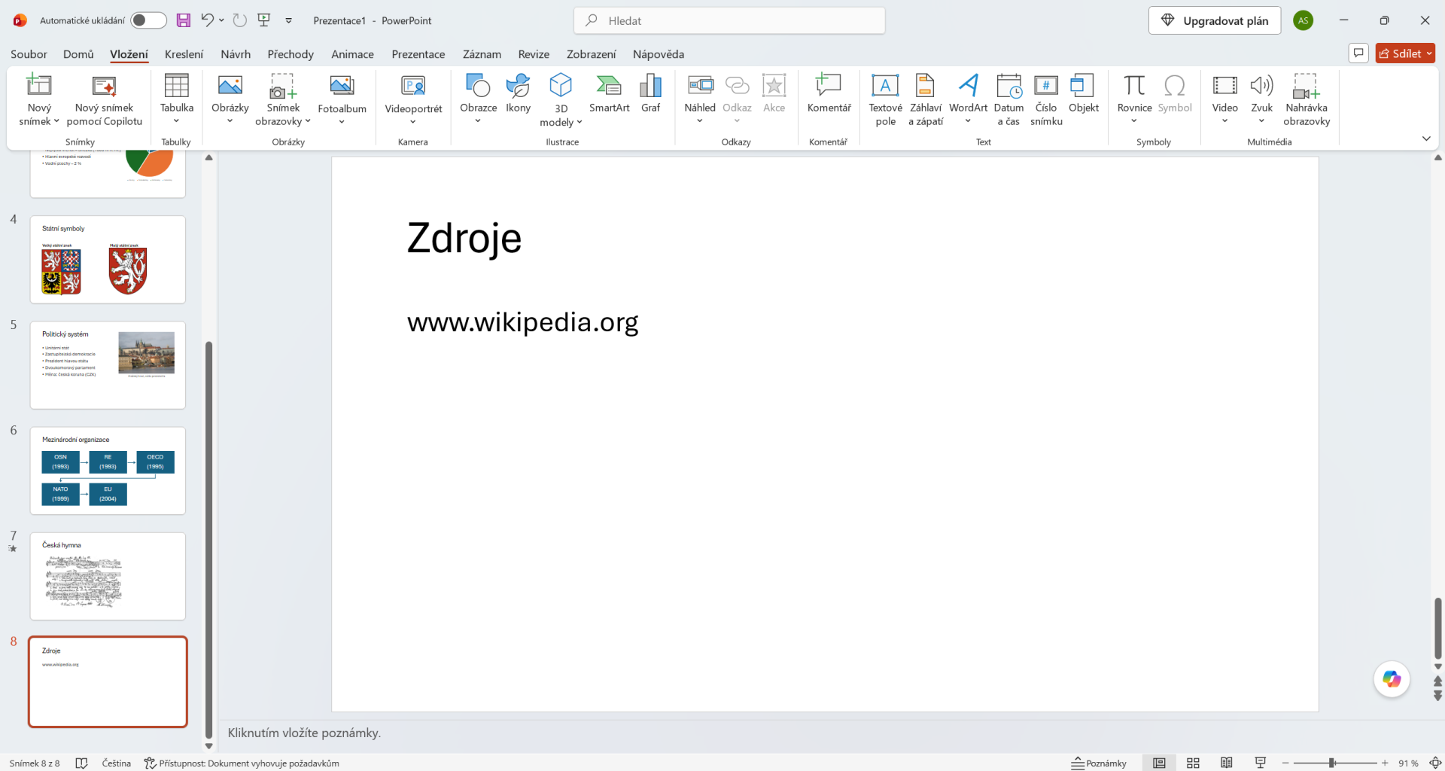
Task: Start Nahrávka obrazovky screen recording
Action: [1307, 99]
